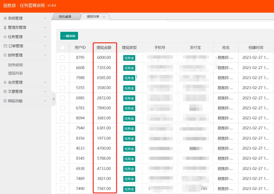Enable the select-all checkbox in the table header
274x194 pixels.
[62, 47]
